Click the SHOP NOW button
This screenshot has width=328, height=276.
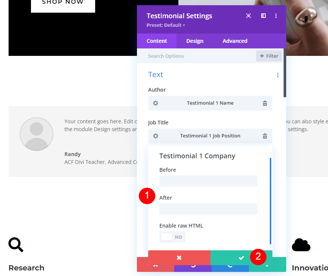point(63,3)
